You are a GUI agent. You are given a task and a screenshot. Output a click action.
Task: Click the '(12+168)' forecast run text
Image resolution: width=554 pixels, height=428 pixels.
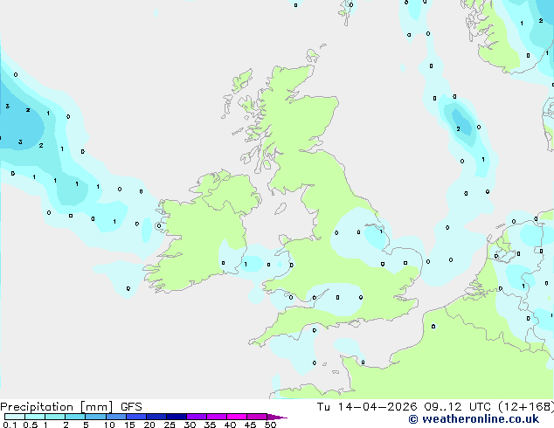[x=526, y=407]
